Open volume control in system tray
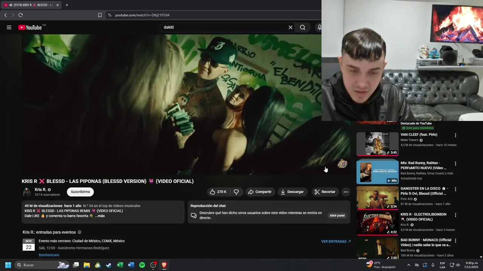Image resolution: width=483 pixels, height=271 pixels. (x=458, y=265)
